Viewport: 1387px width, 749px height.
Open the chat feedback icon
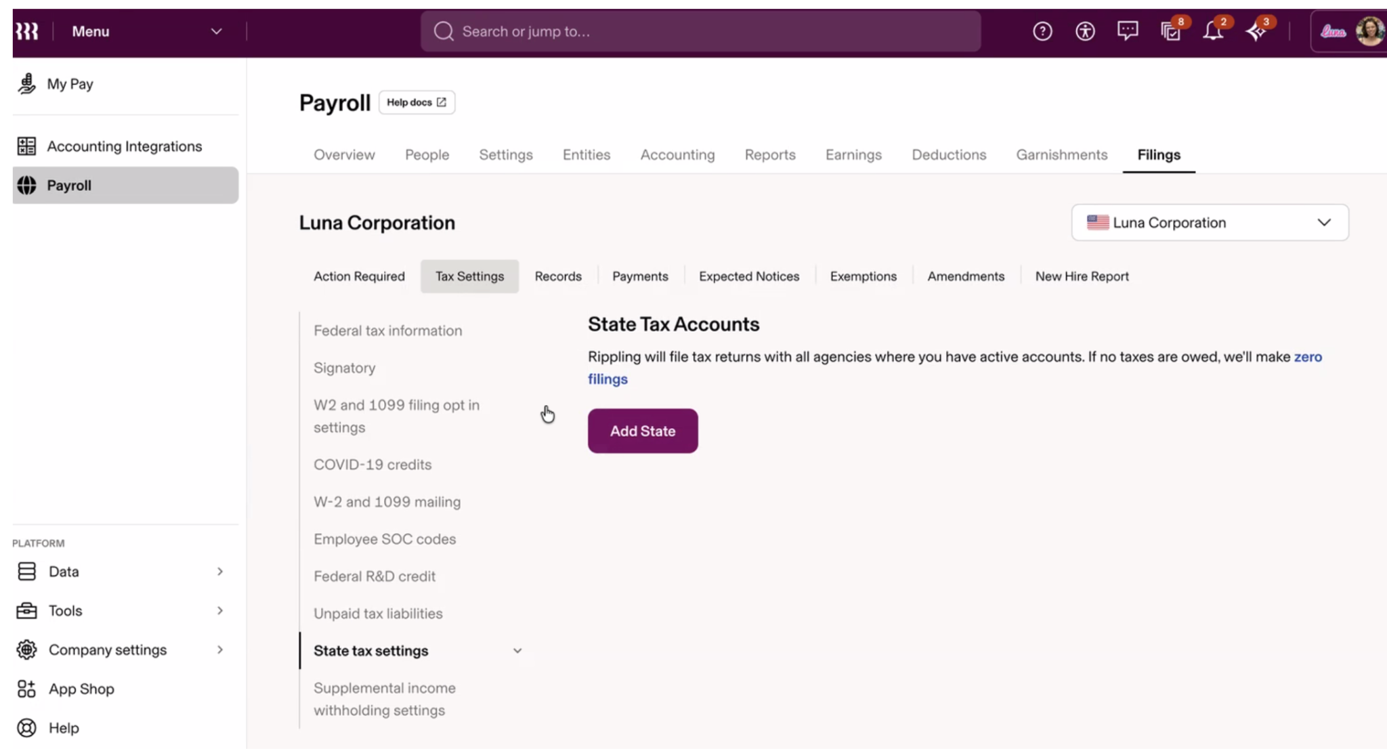click(1128, 31)
